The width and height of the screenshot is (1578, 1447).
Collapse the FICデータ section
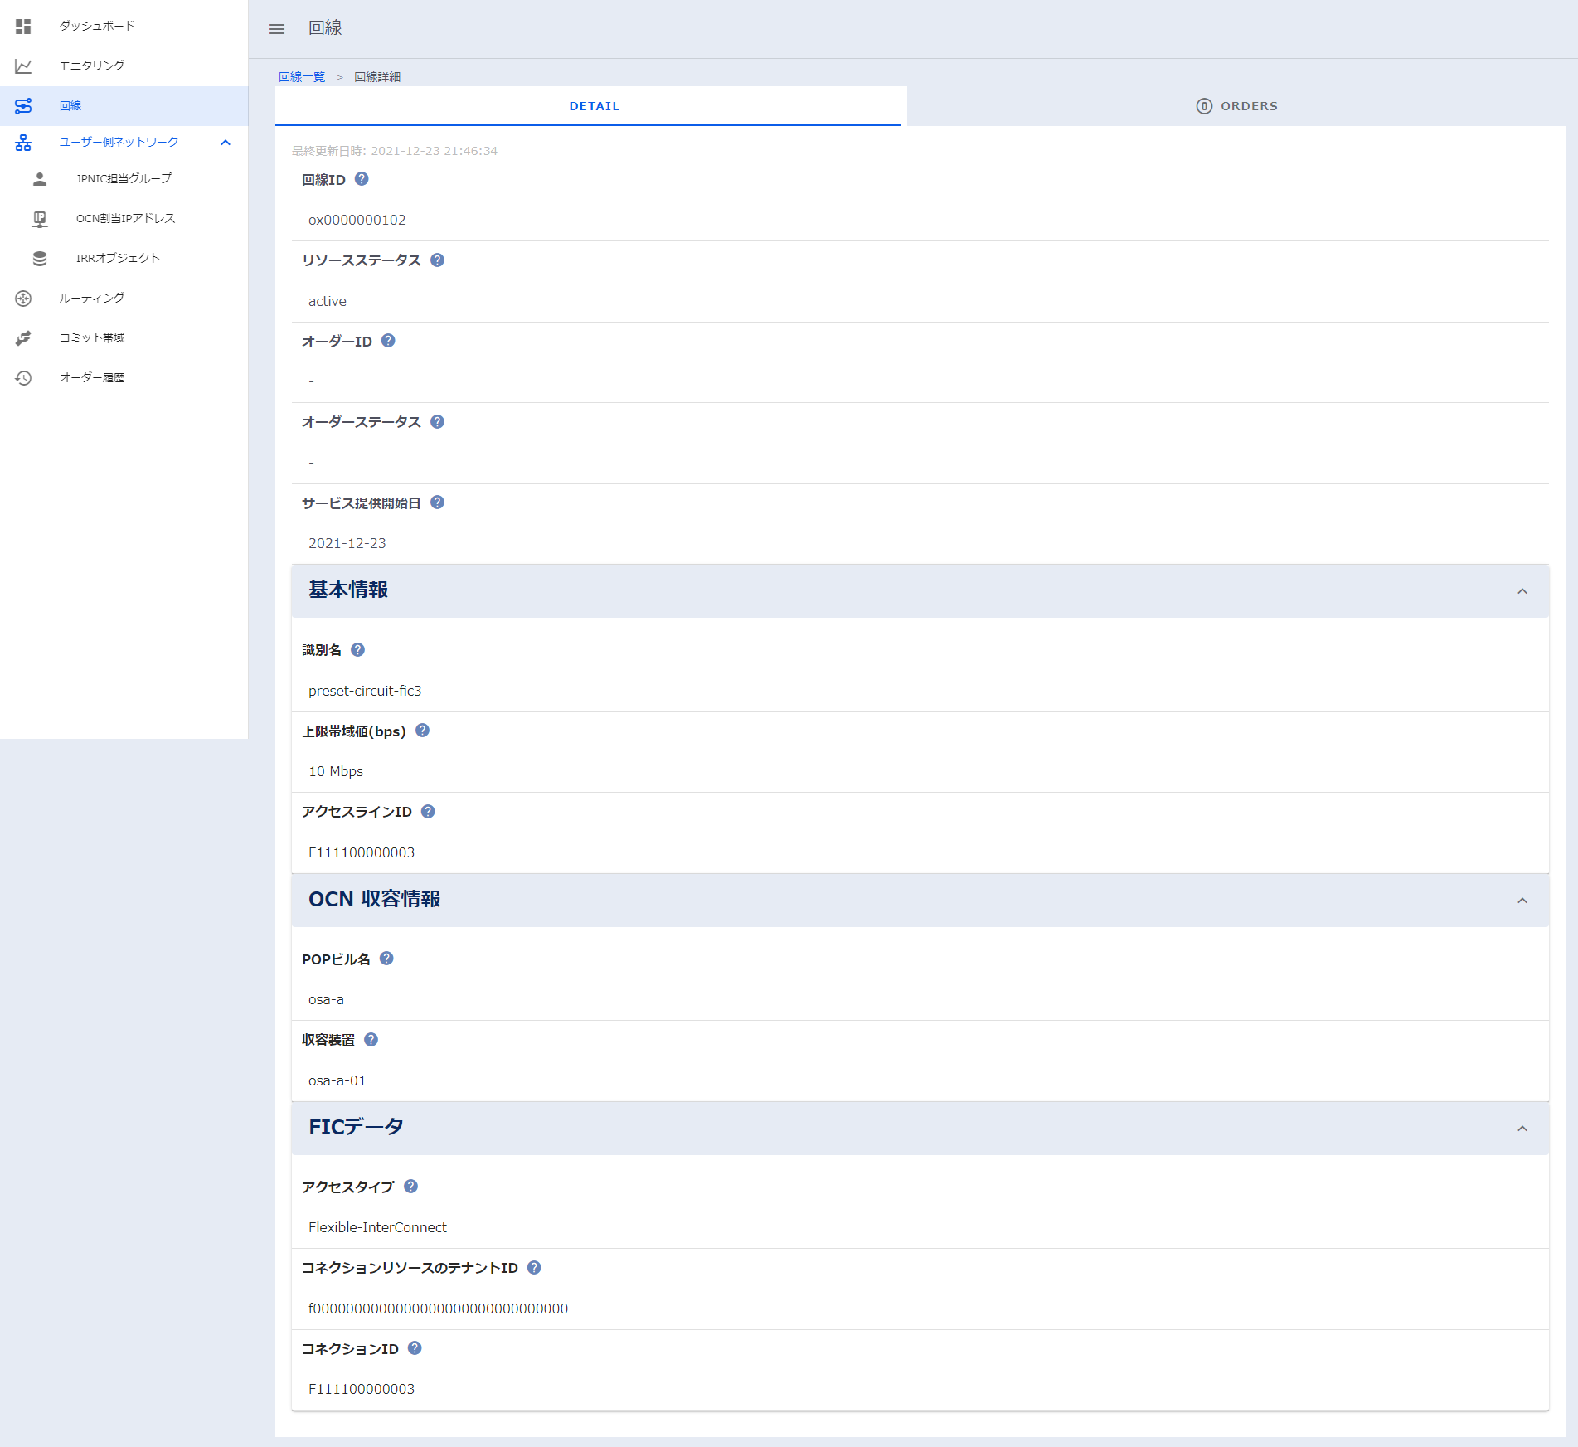1522,1129
